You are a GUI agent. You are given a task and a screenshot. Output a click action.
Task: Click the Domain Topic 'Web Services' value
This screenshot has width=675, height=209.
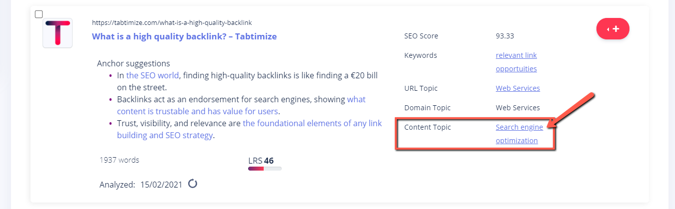[x=518, y=108]
